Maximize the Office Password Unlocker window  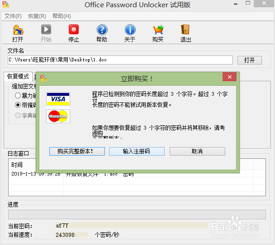248,3
